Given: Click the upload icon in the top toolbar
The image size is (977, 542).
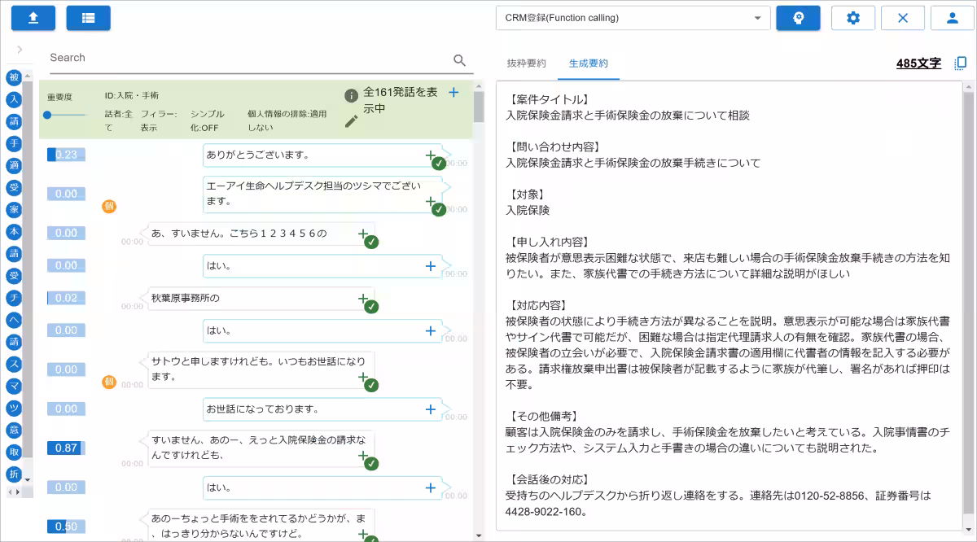Looking at the screenshot, I should click(33, 17).
